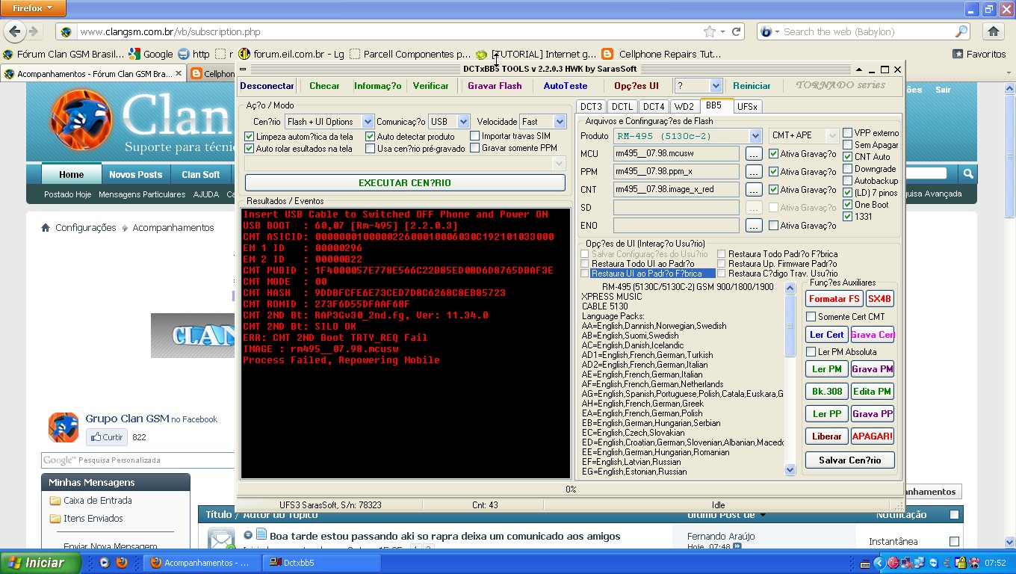Switch to the DCT3 tab
1016x574 pixels.
coord(592,107)
